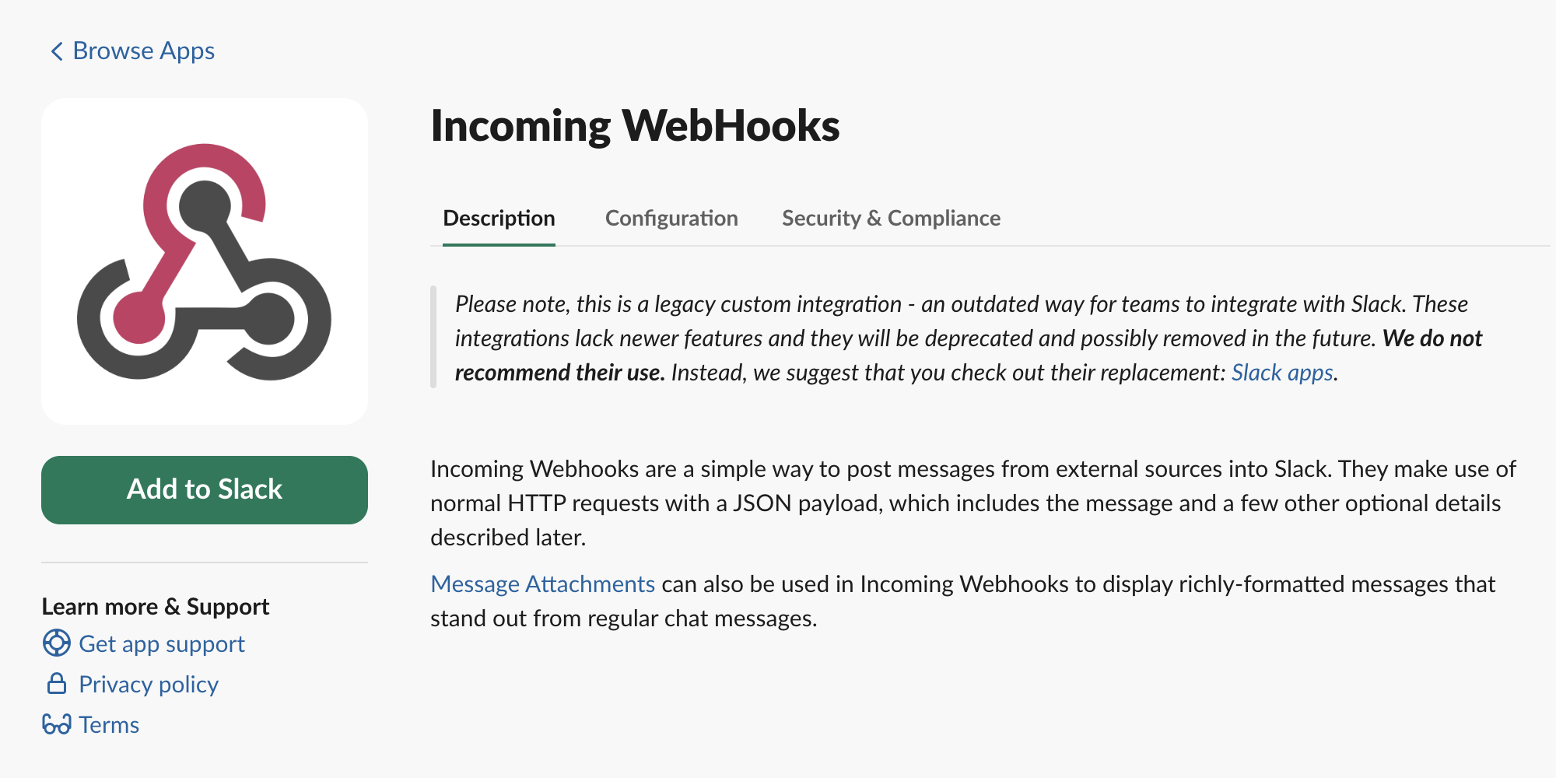Open the Terms link text
This screenshot has width=1556, height=778.
[109, 725]
